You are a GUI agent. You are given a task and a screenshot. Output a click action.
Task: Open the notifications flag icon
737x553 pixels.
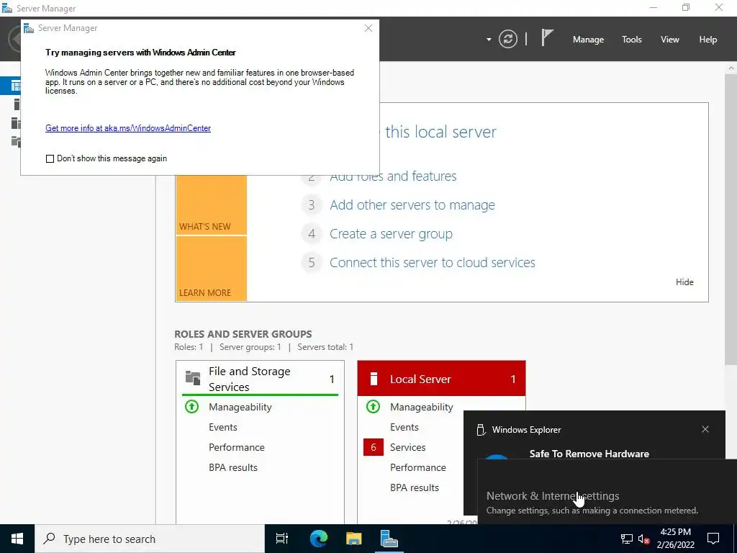point(547,37)
